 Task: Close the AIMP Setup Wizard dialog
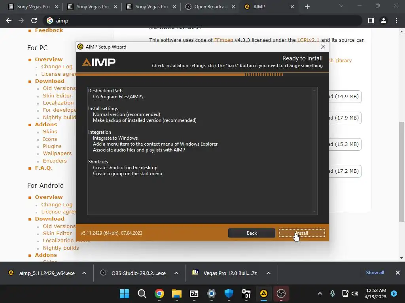323,47
